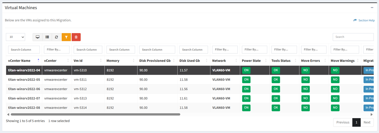The image size is (379, 133).
Task: Click ON power badge for titan-winsrv2022-04
Action: coord(246,70)
